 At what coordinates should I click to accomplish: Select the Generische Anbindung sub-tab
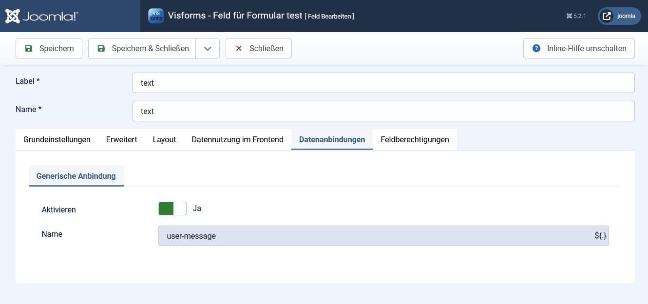(76, 176)
